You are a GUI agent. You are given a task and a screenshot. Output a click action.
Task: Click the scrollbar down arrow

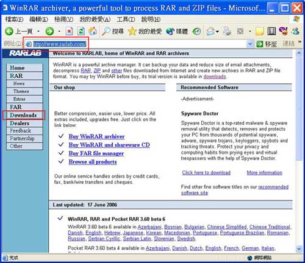(299, 249)
